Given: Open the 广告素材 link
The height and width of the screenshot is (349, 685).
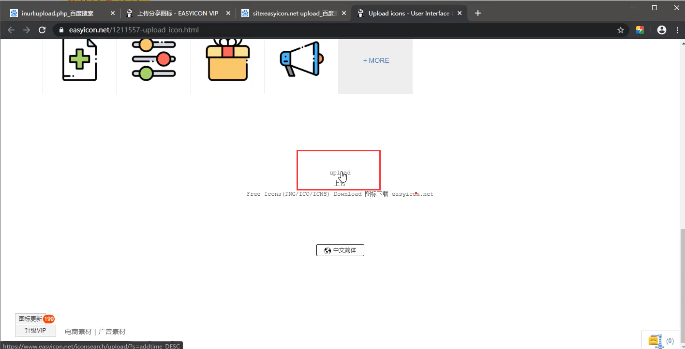Looking at the screenshot, I should [x=112, y=332].
